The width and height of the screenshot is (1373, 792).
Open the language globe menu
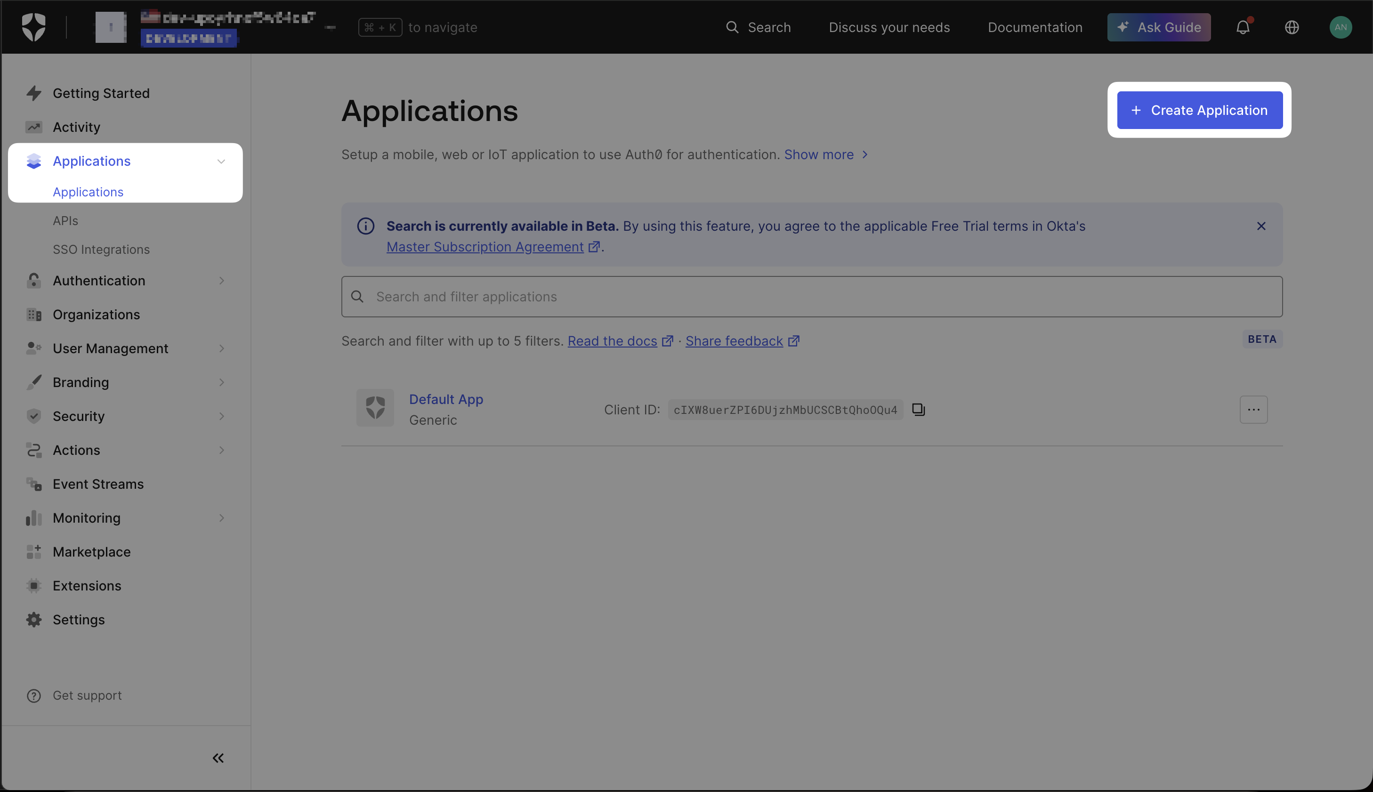pyautogui.click(x=1292, y=27)
